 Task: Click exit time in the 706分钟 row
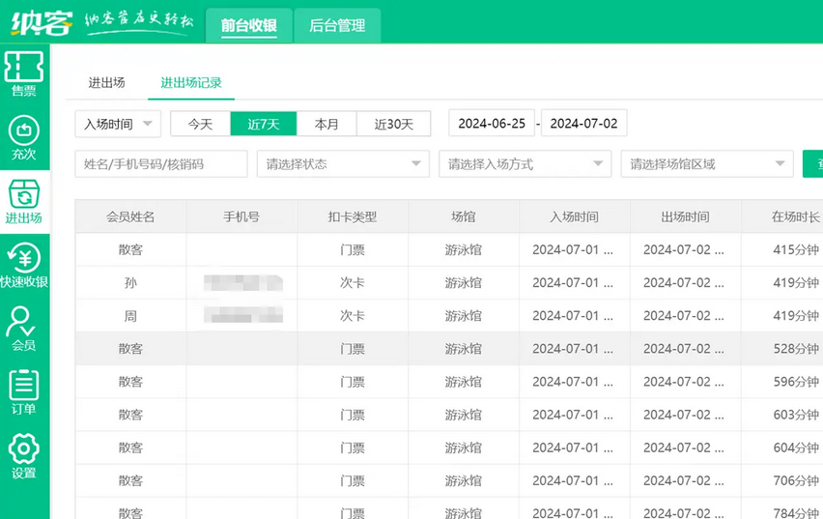(x=684, y=480)
